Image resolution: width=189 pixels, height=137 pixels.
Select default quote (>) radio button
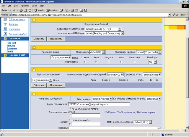tap(70, 120)
